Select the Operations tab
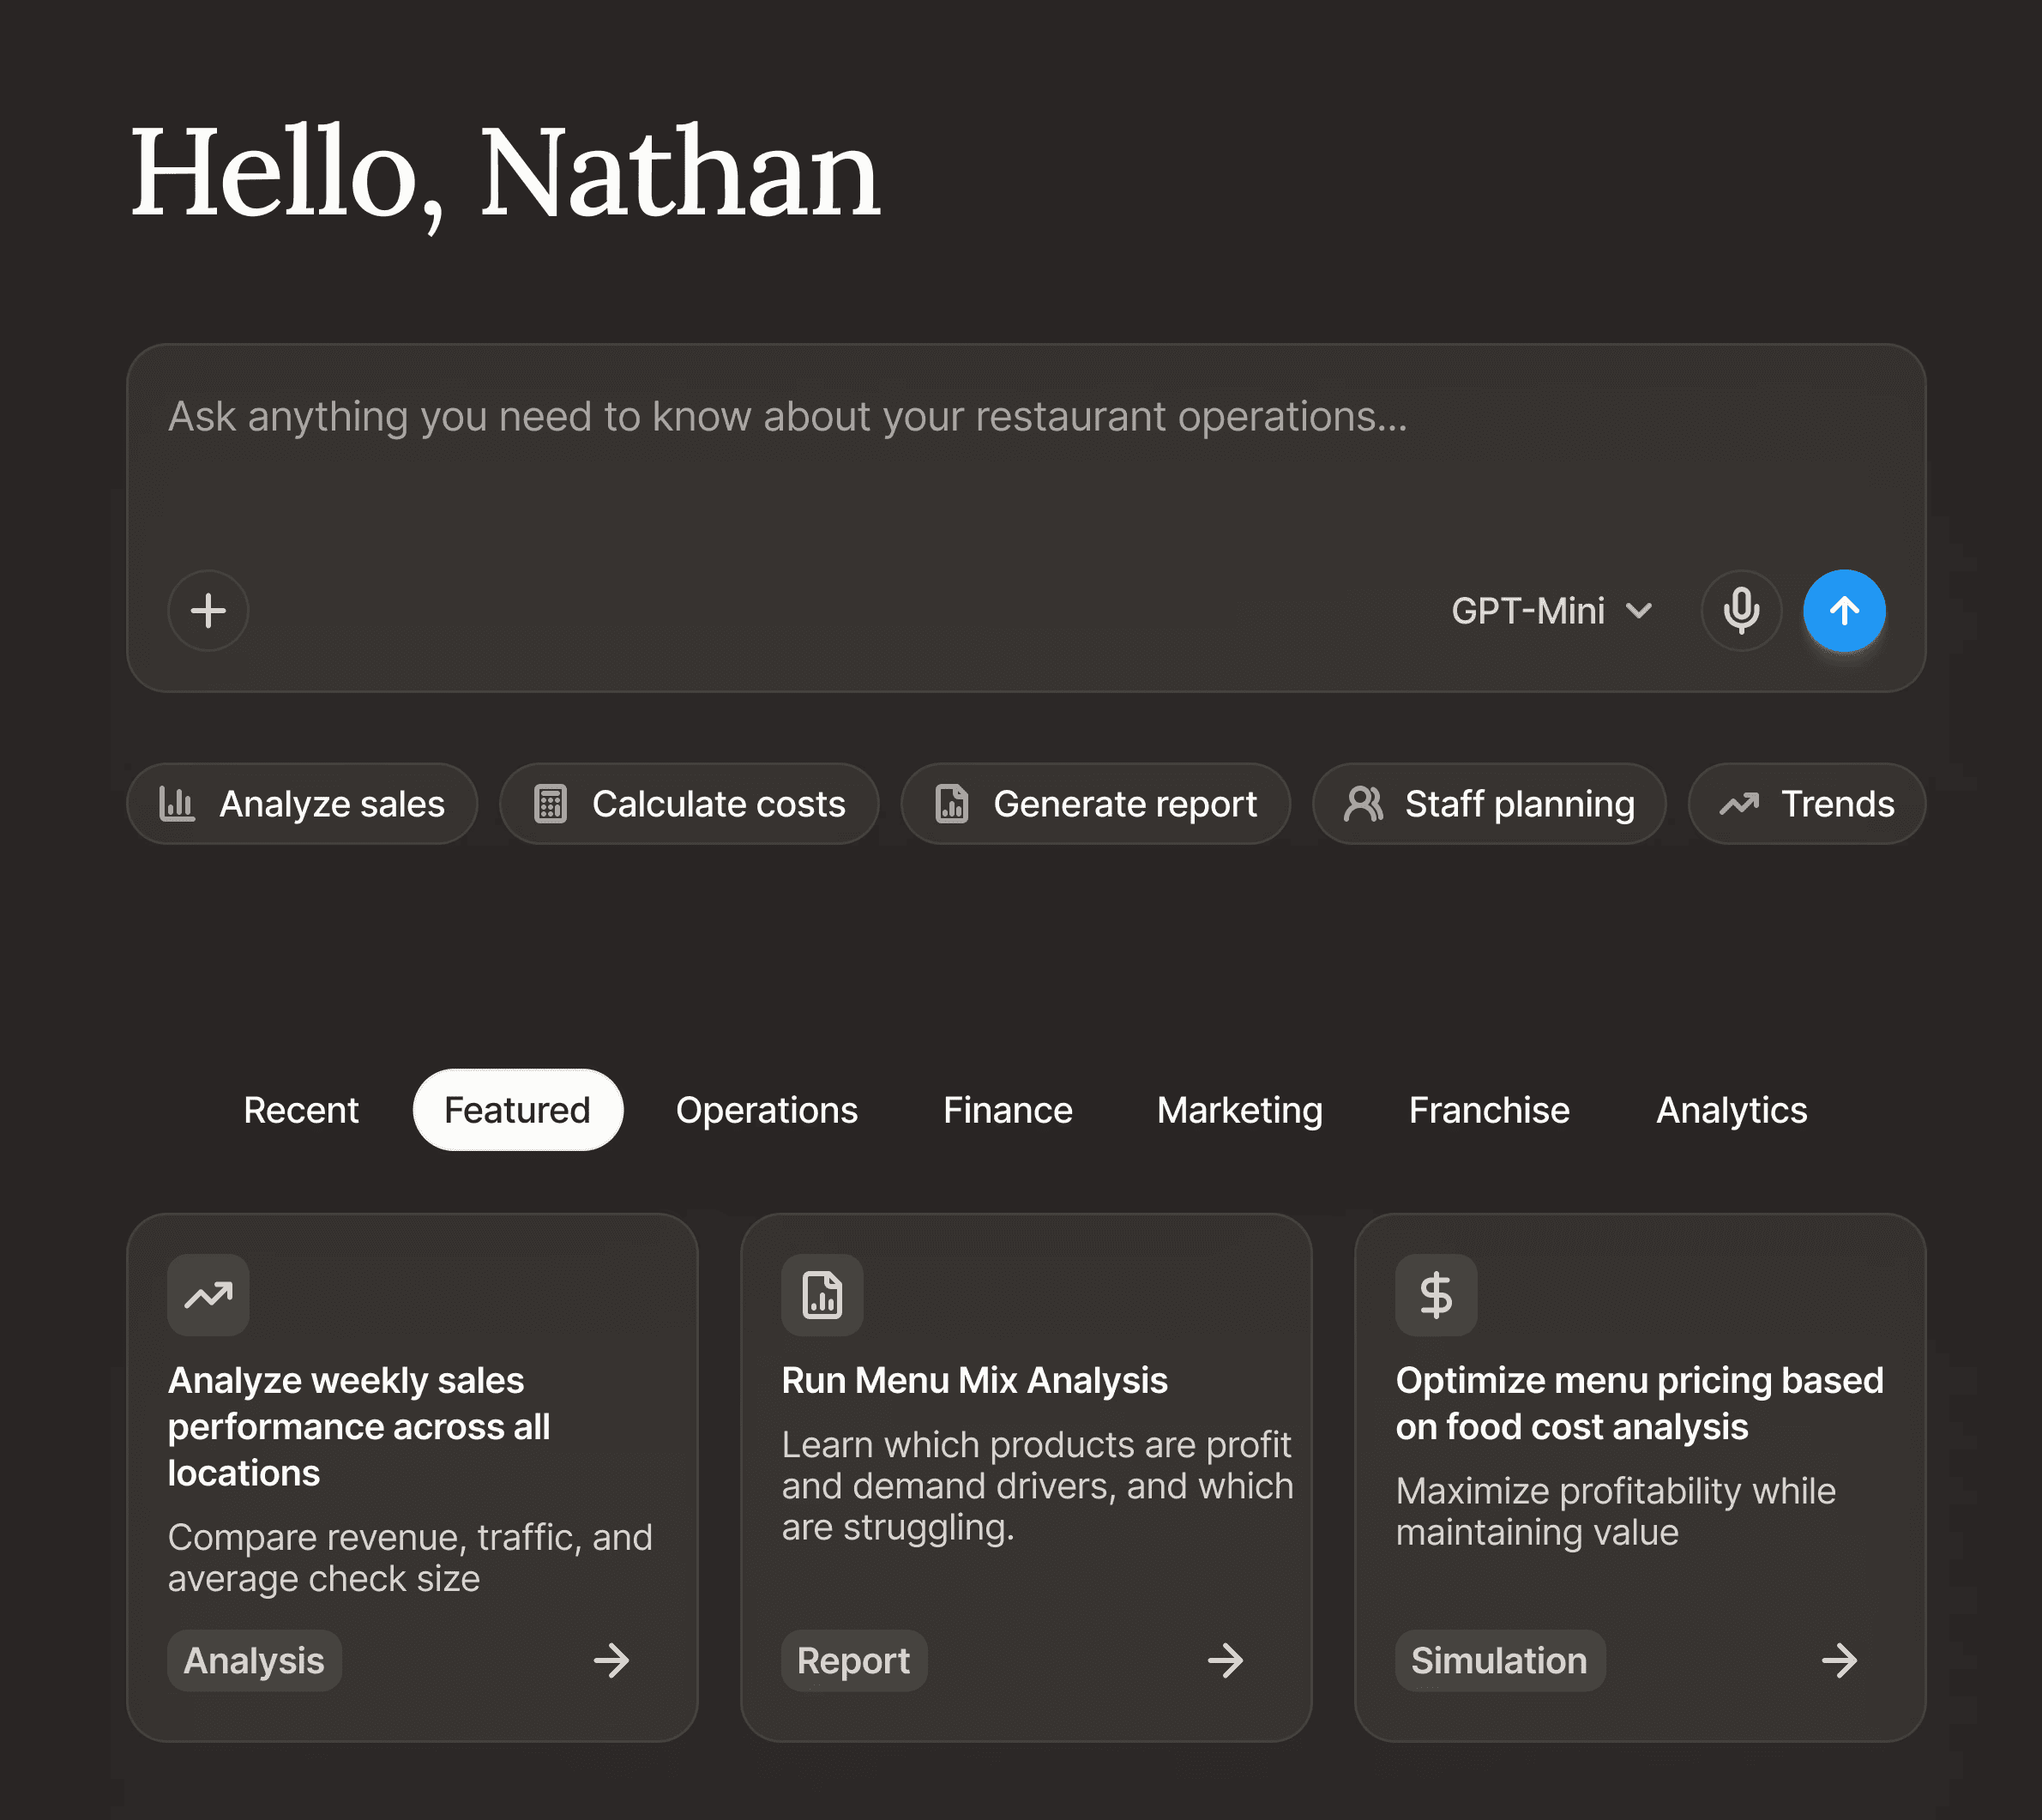Screen dimensions: 2042x1820 pyautogui.click(x=766, y=1110)
